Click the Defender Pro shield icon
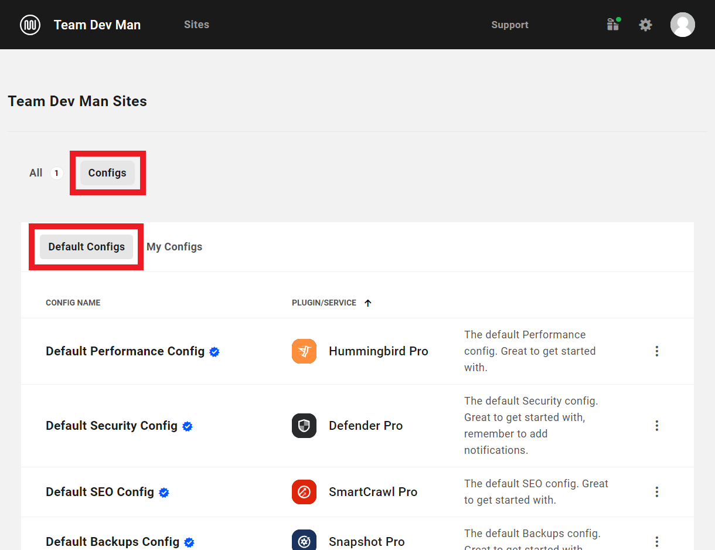The image size is (715, 550). tap(304, 426)
